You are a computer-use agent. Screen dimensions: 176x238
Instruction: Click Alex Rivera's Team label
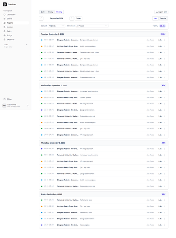[13, 107]
